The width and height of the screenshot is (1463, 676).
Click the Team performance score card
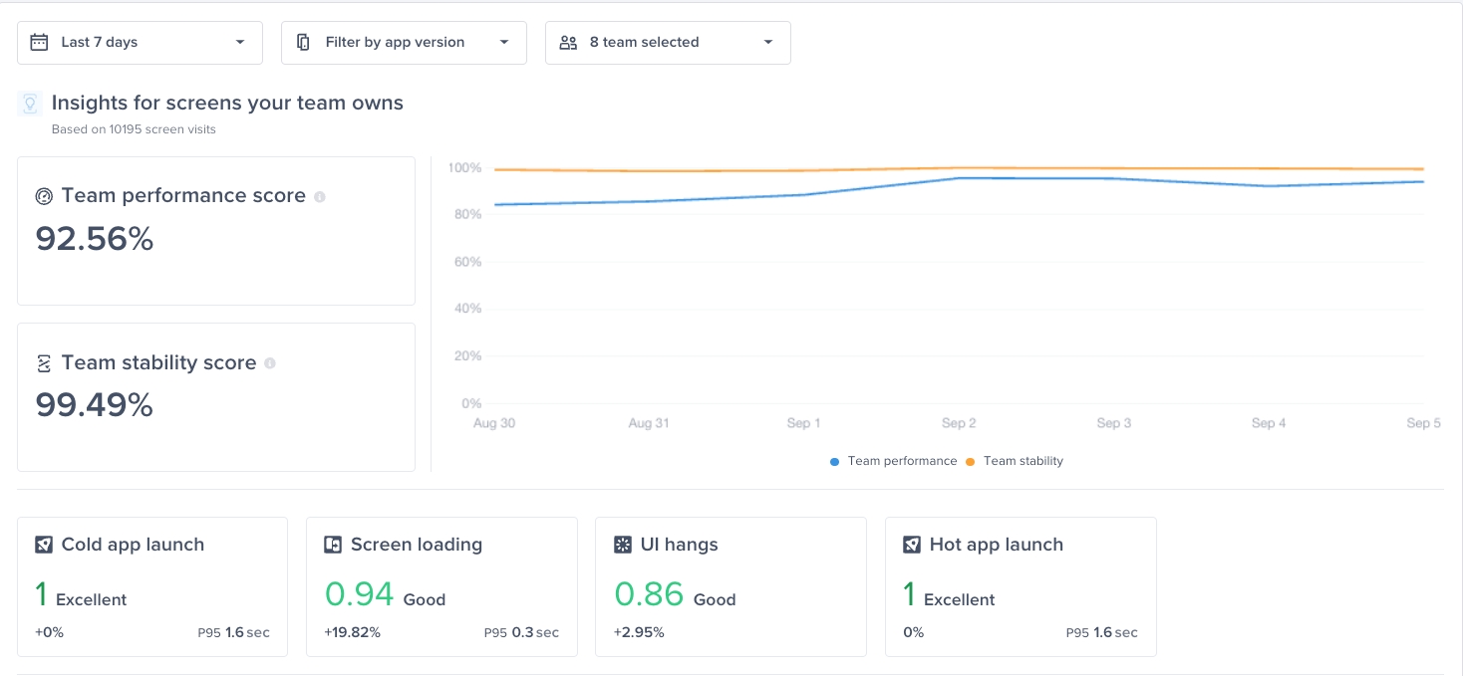click(x=216, y=231)
